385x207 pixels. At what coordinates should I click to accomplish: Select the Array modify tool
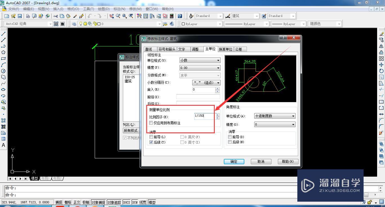[381, 58]
